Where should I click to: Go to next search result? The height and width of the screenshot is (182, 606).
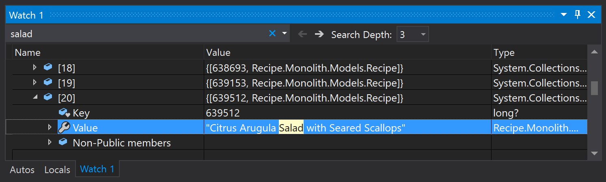(319, 34)
